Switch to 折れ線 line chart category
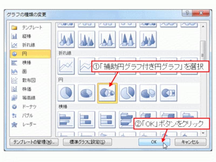 pos(30,45)
